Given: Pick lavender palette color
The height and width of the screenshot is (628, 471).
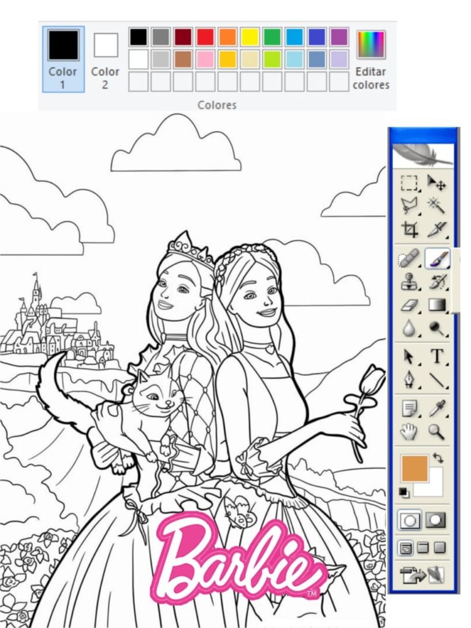Looking at the screenshot, I should (x=339, y=59).
